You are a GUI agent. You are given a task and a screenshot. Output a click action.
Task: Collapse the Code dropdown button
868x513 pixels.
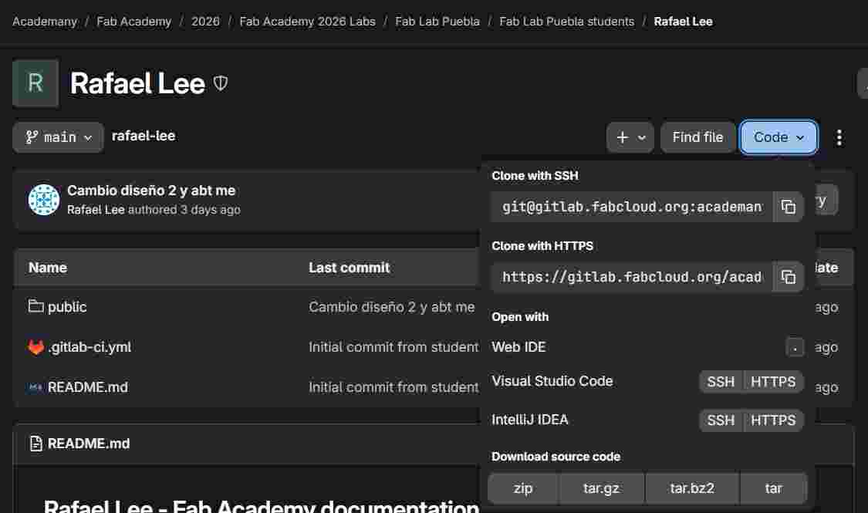(x=778, y=137)
